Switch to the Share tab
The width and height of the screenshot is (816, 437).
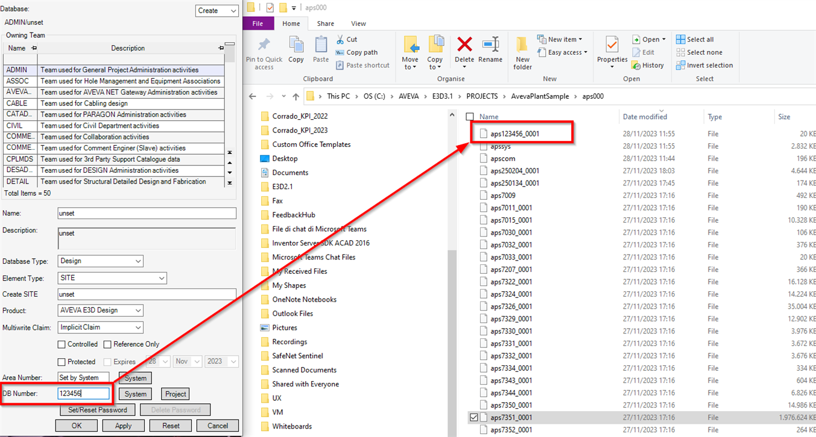pyautogui.click(x=326, y=23)
